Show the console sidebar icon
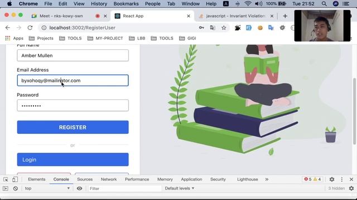357x200 pixels. (6, 188)
